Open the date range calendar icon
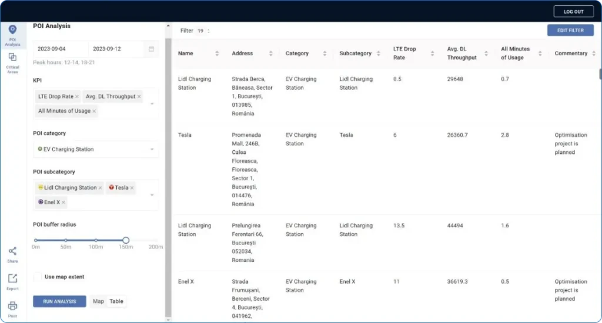Image resolution: width=602 pixels, height=323 pixels. 151,49
